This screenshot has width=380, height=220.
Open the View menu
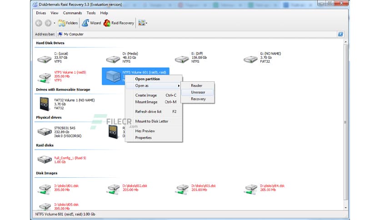pos(54,13)
